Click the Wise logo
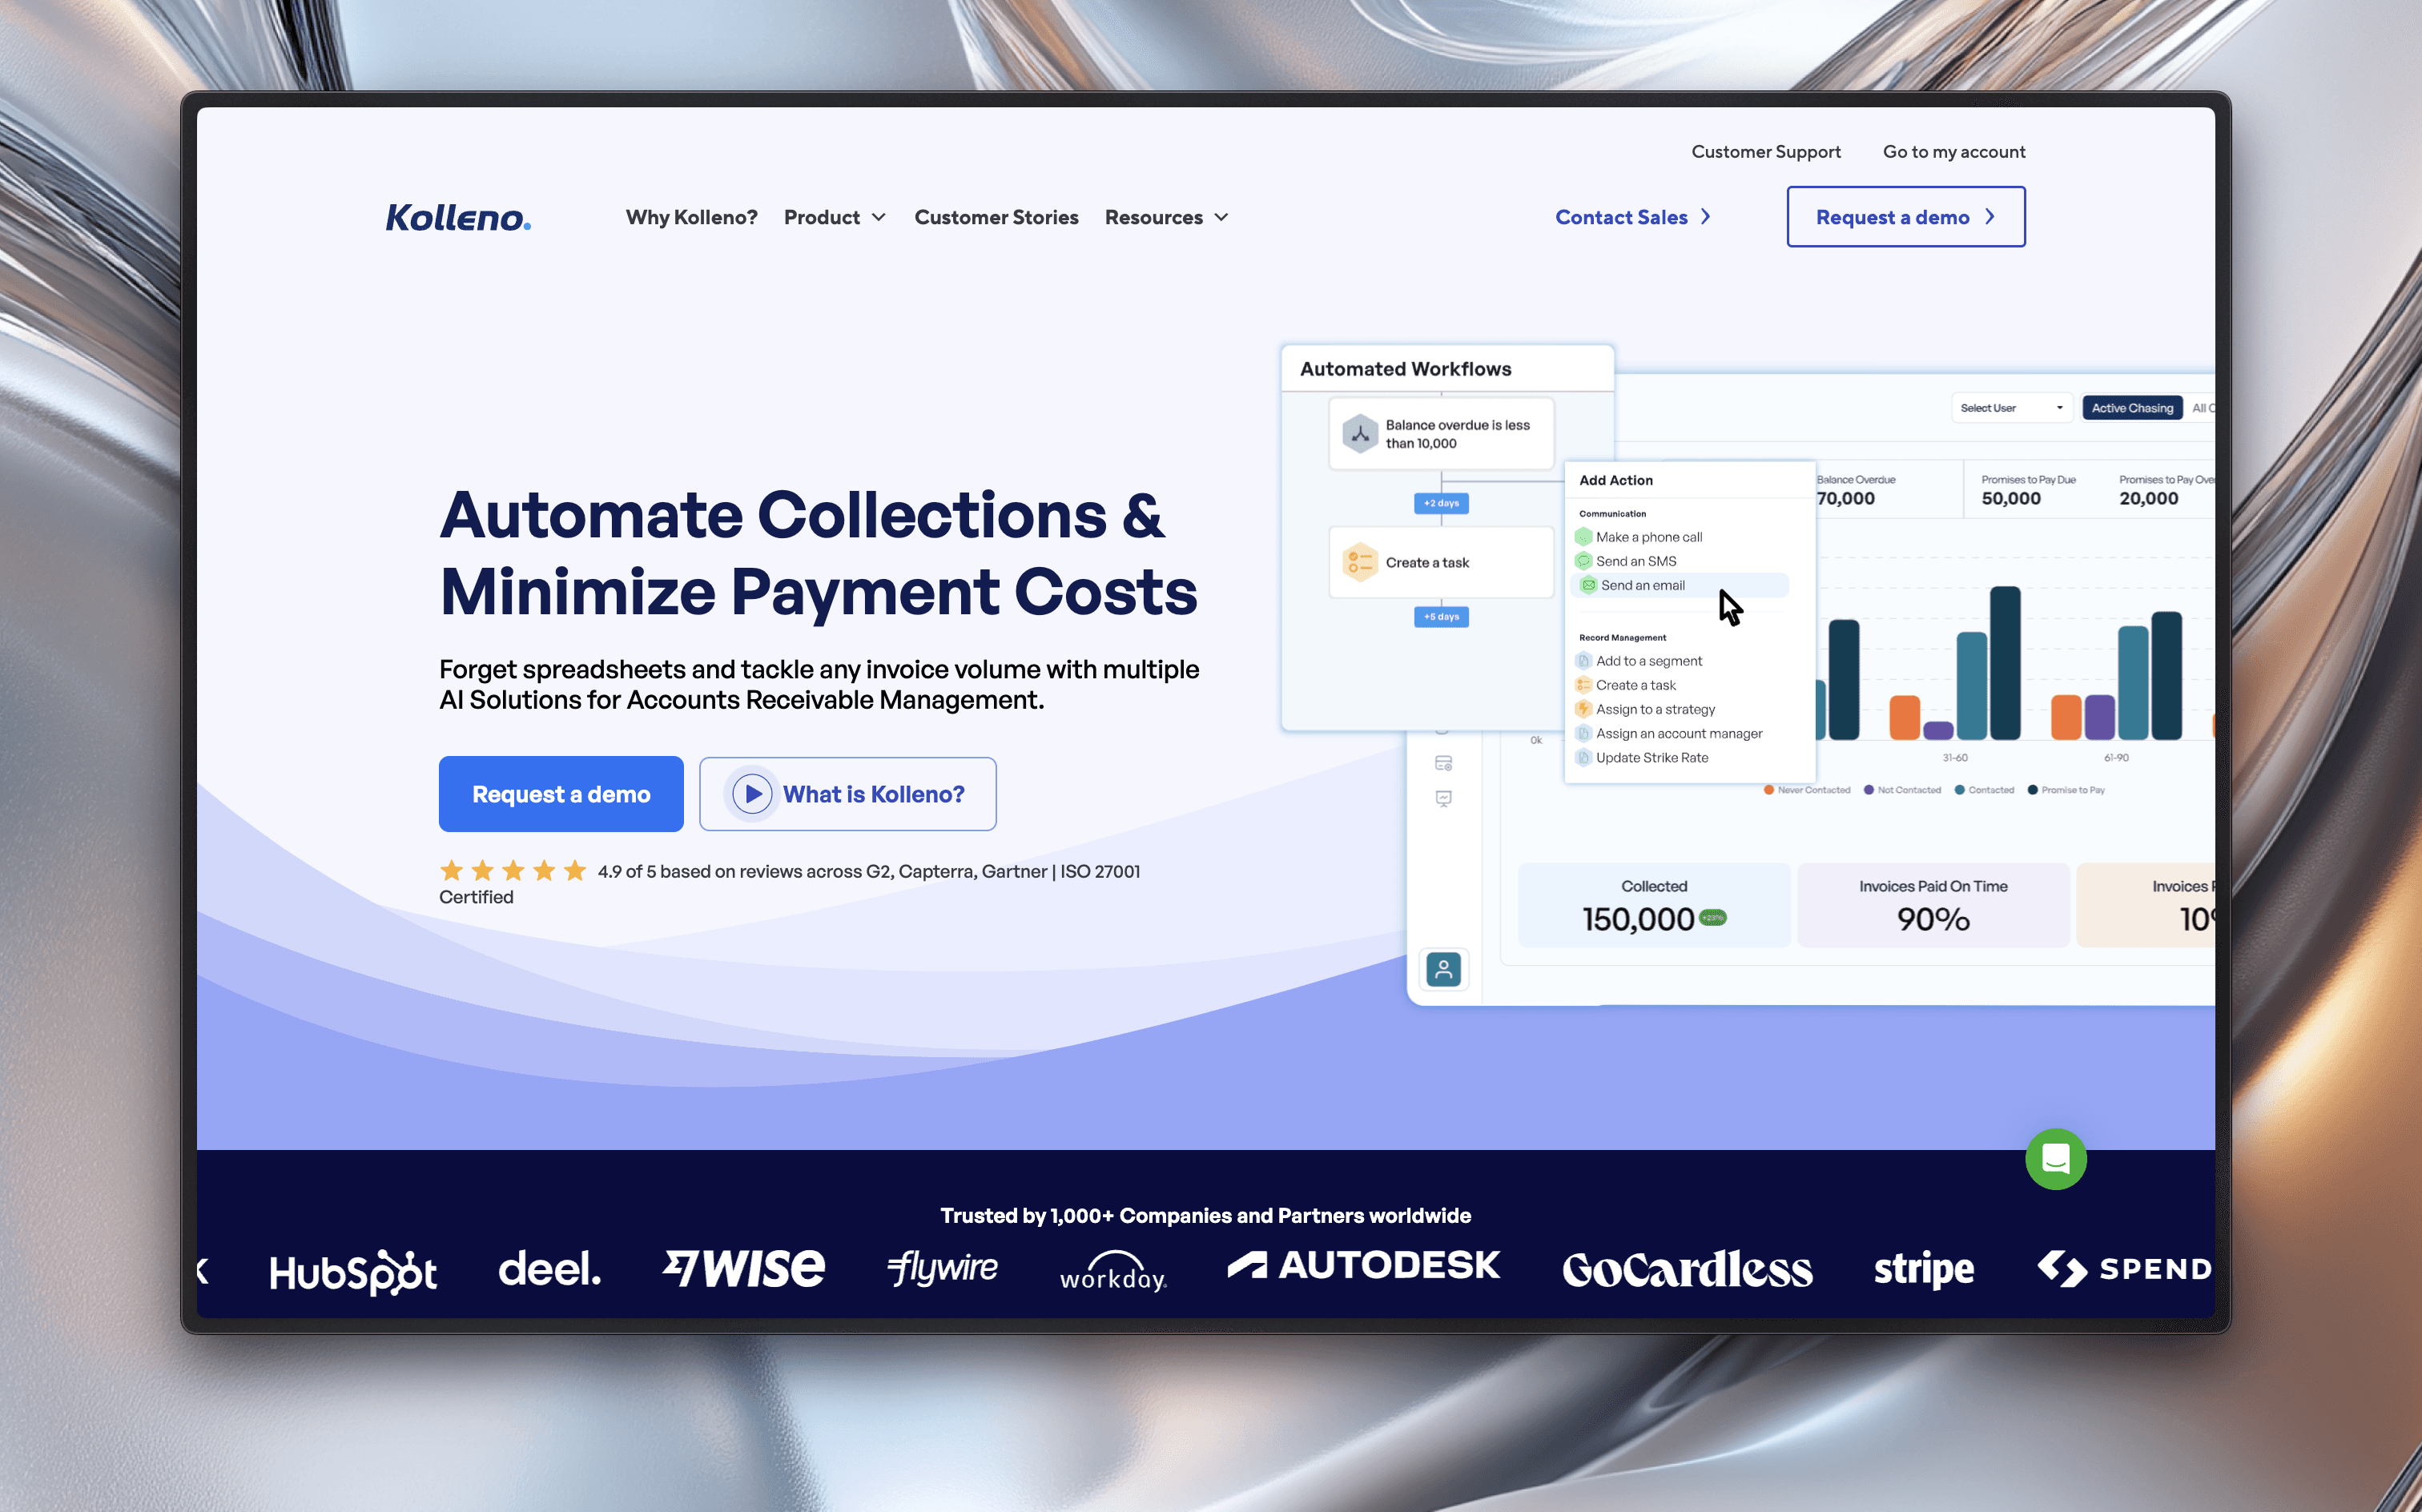The height and width of the screenshot is (1512, 2422). pos(744,1268)
